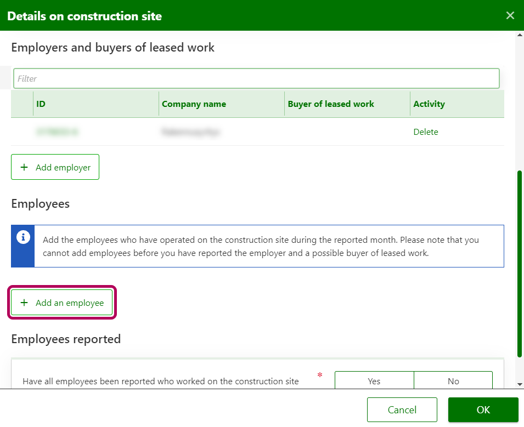The height and width of the screenshot is (427, 524).
Task: Click into the Filter text field
Action: tap(256, 78)
